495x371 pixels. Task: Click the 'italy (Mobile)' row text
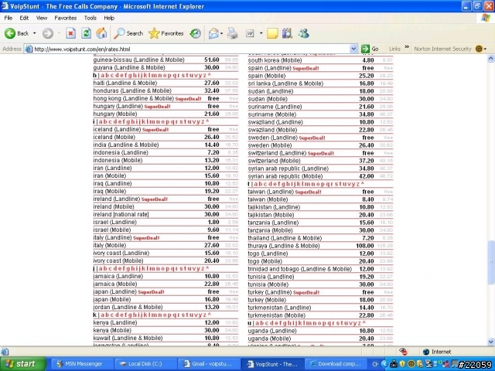(x=110, y=246)
